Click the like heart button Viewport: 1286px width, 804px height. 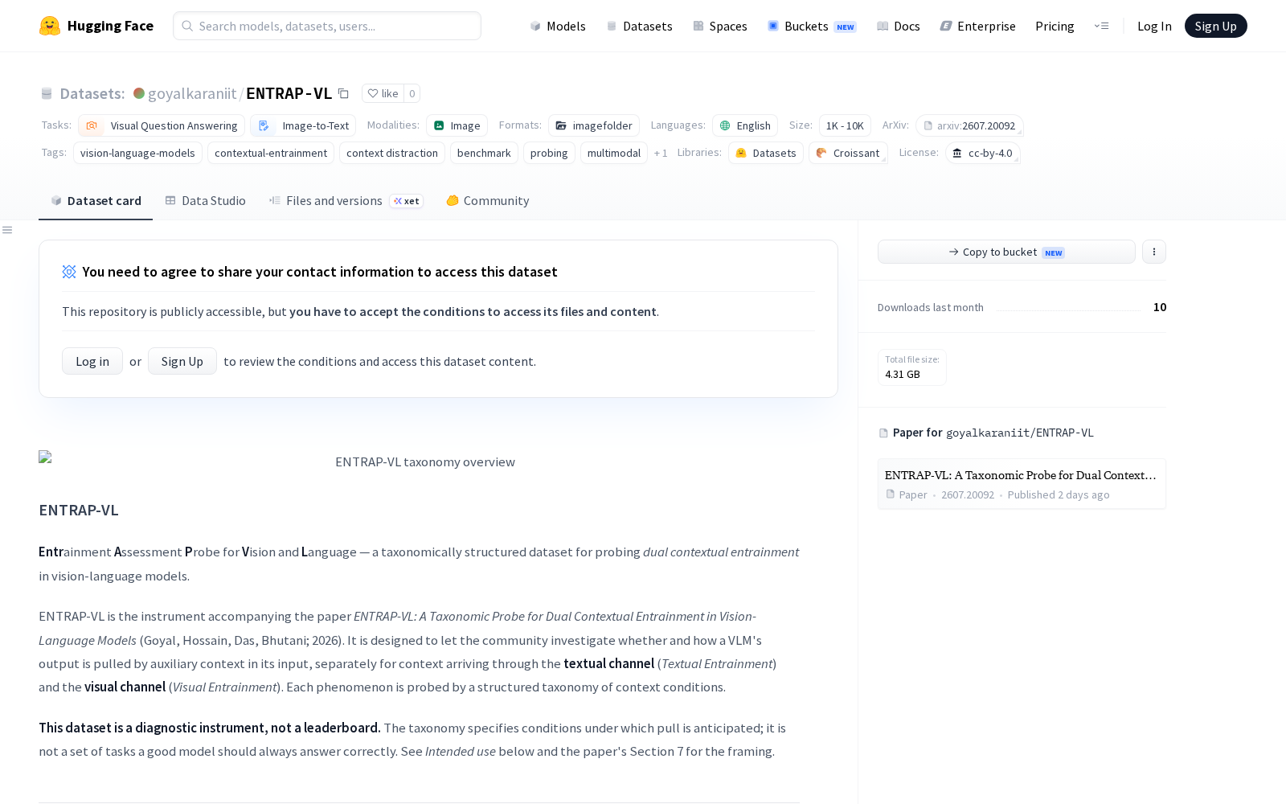383,93
